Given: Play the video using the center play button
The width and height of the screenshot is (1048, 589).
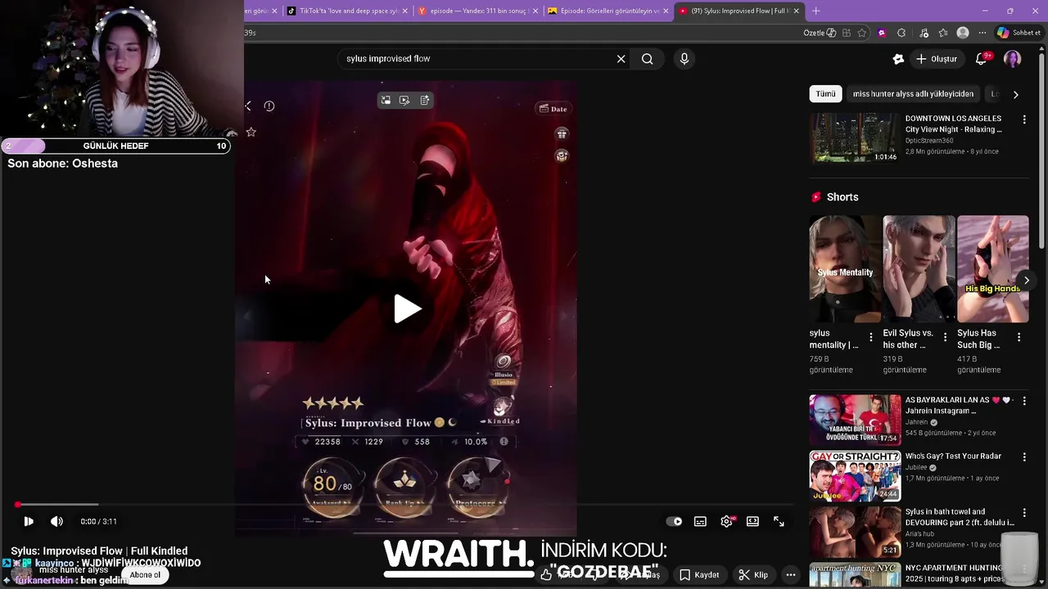Looking at the screenshot, I should click(407, 309).
